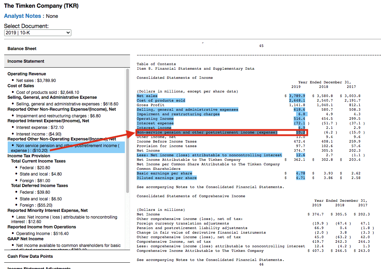This screenshot has height=269, width=381.
Task: Click the highlighted 'Basic earnings per share' line
Action: 164,173
